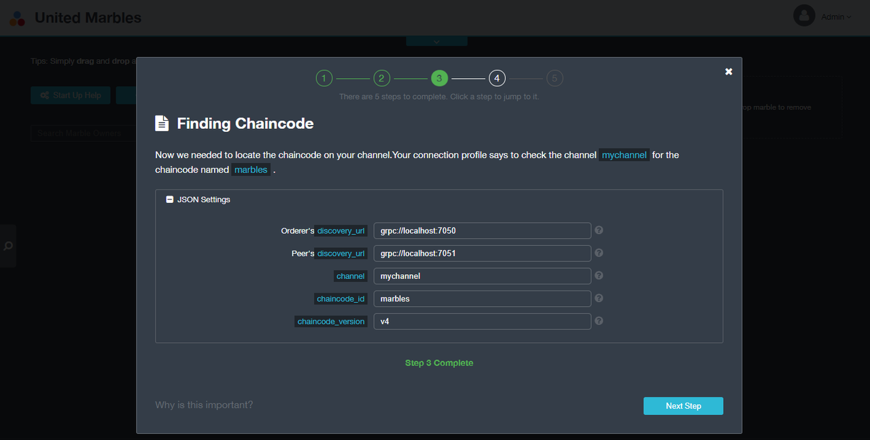Expand the top panel chevron

point(436,41)
